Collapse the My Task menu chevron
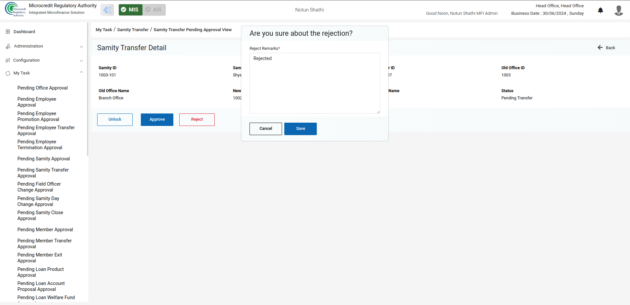This screenshot has height=305, width=630. [81, 72]
